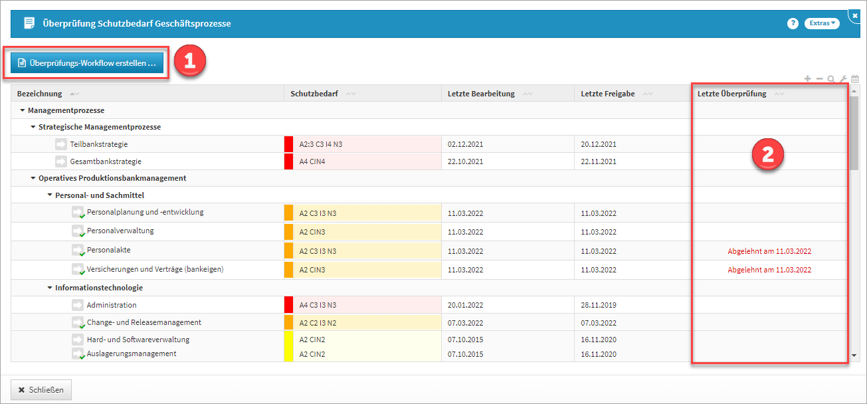Sort by Letzte Bearbeitung column arrows

tap(528, 94)
